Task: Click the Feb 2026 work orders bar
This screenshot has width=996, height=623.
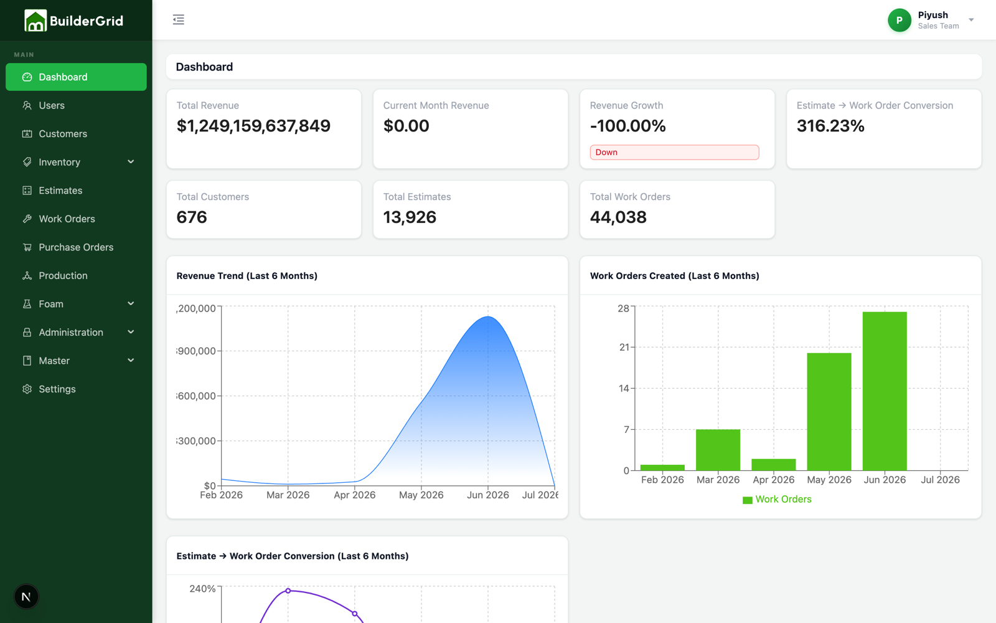Action: click(x=662, y=468)
